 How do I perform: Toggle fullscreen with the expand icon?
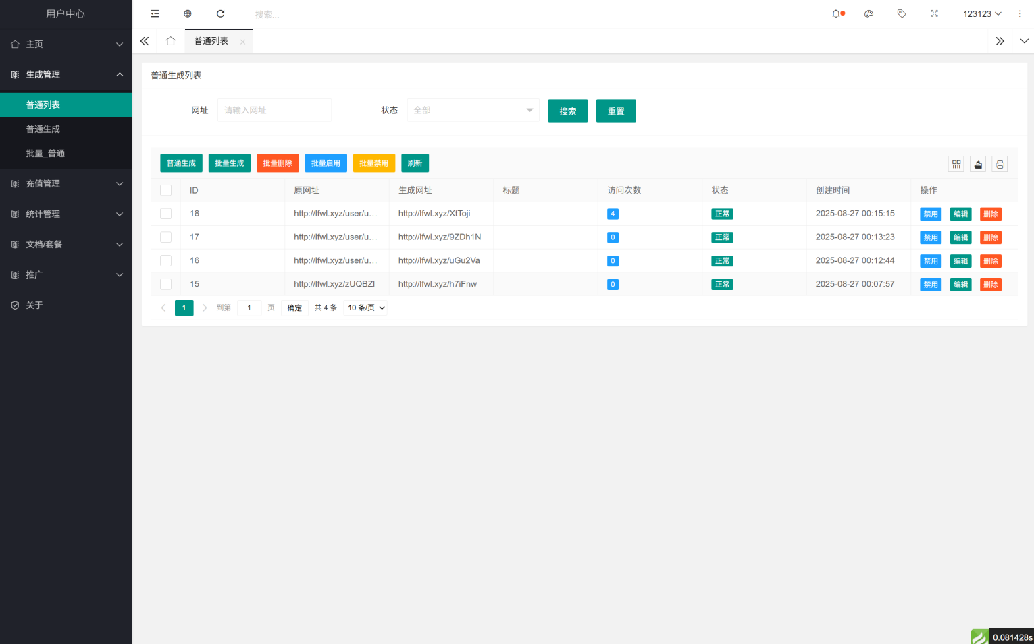pyautogui.click(x=935, y=13)
